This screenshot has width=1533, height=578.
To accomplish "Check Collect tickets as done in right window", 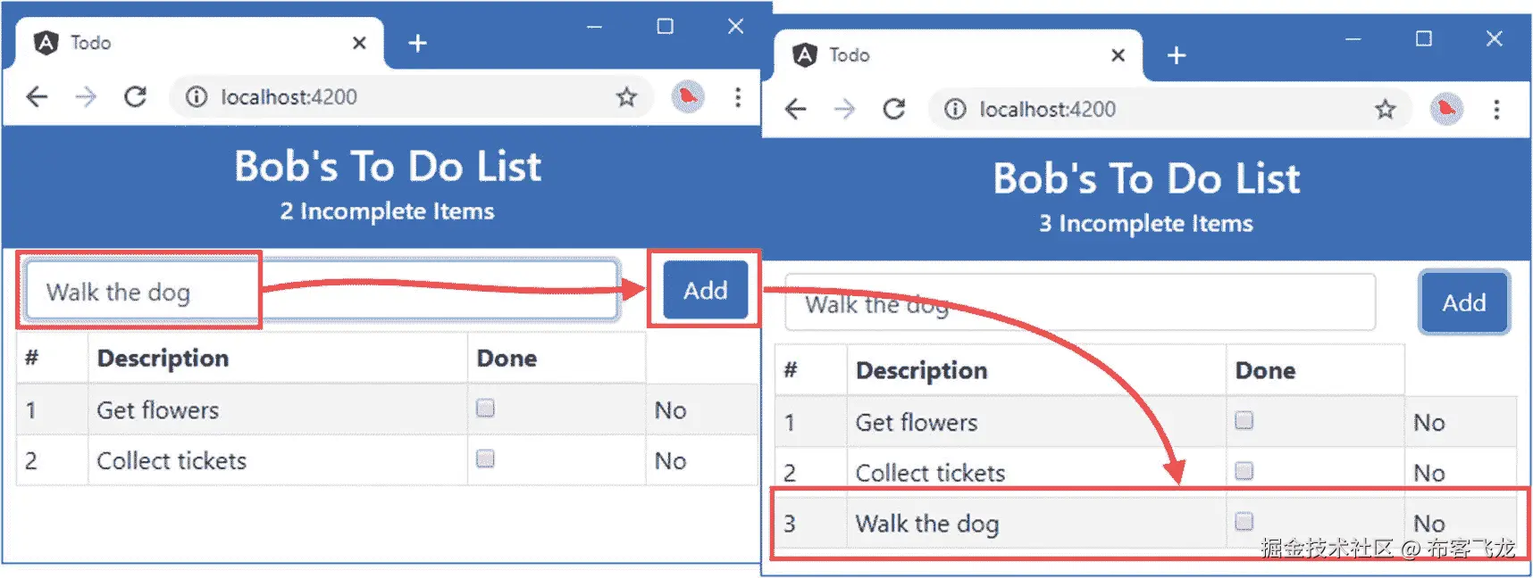I will (1244, 470).
